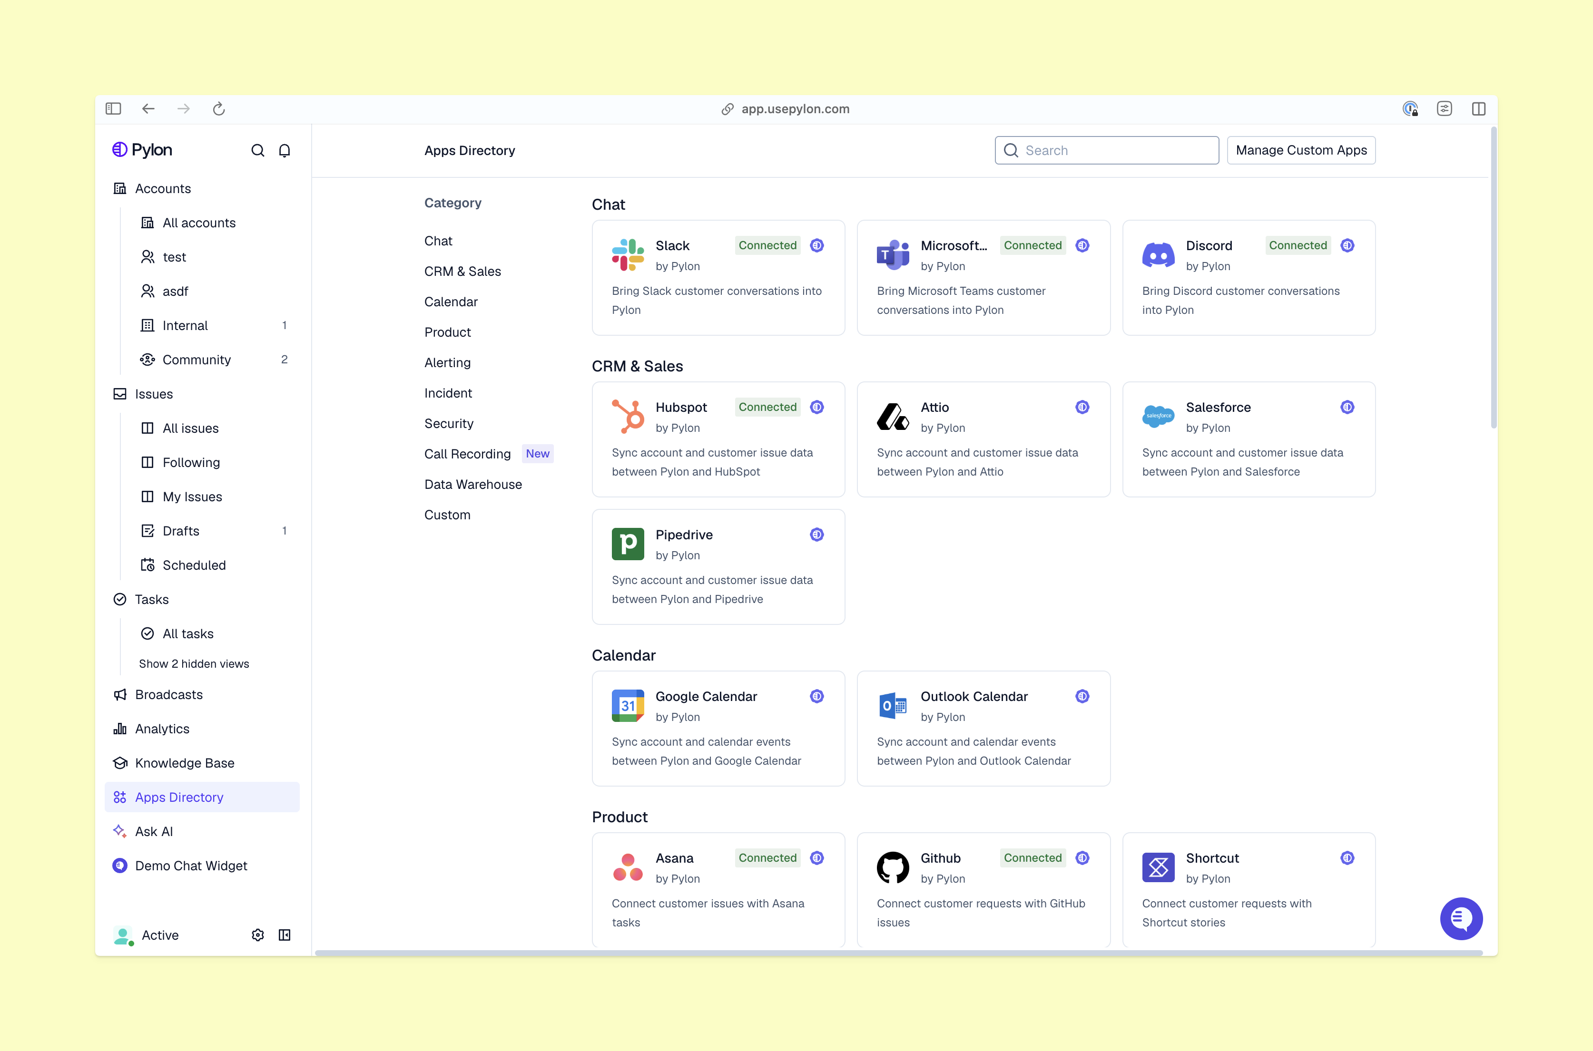
Task: Open search with the magnifying glass icon
Action: tap(258, 150)
